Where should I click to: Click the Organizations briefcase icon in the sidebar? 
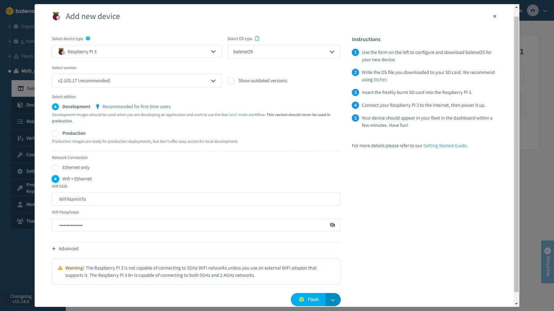tap(16, 26)
